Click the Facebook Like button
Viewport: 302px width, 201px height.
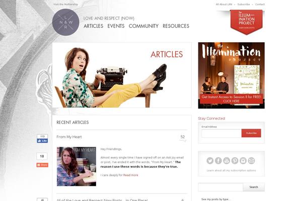[x=42, y=141]
